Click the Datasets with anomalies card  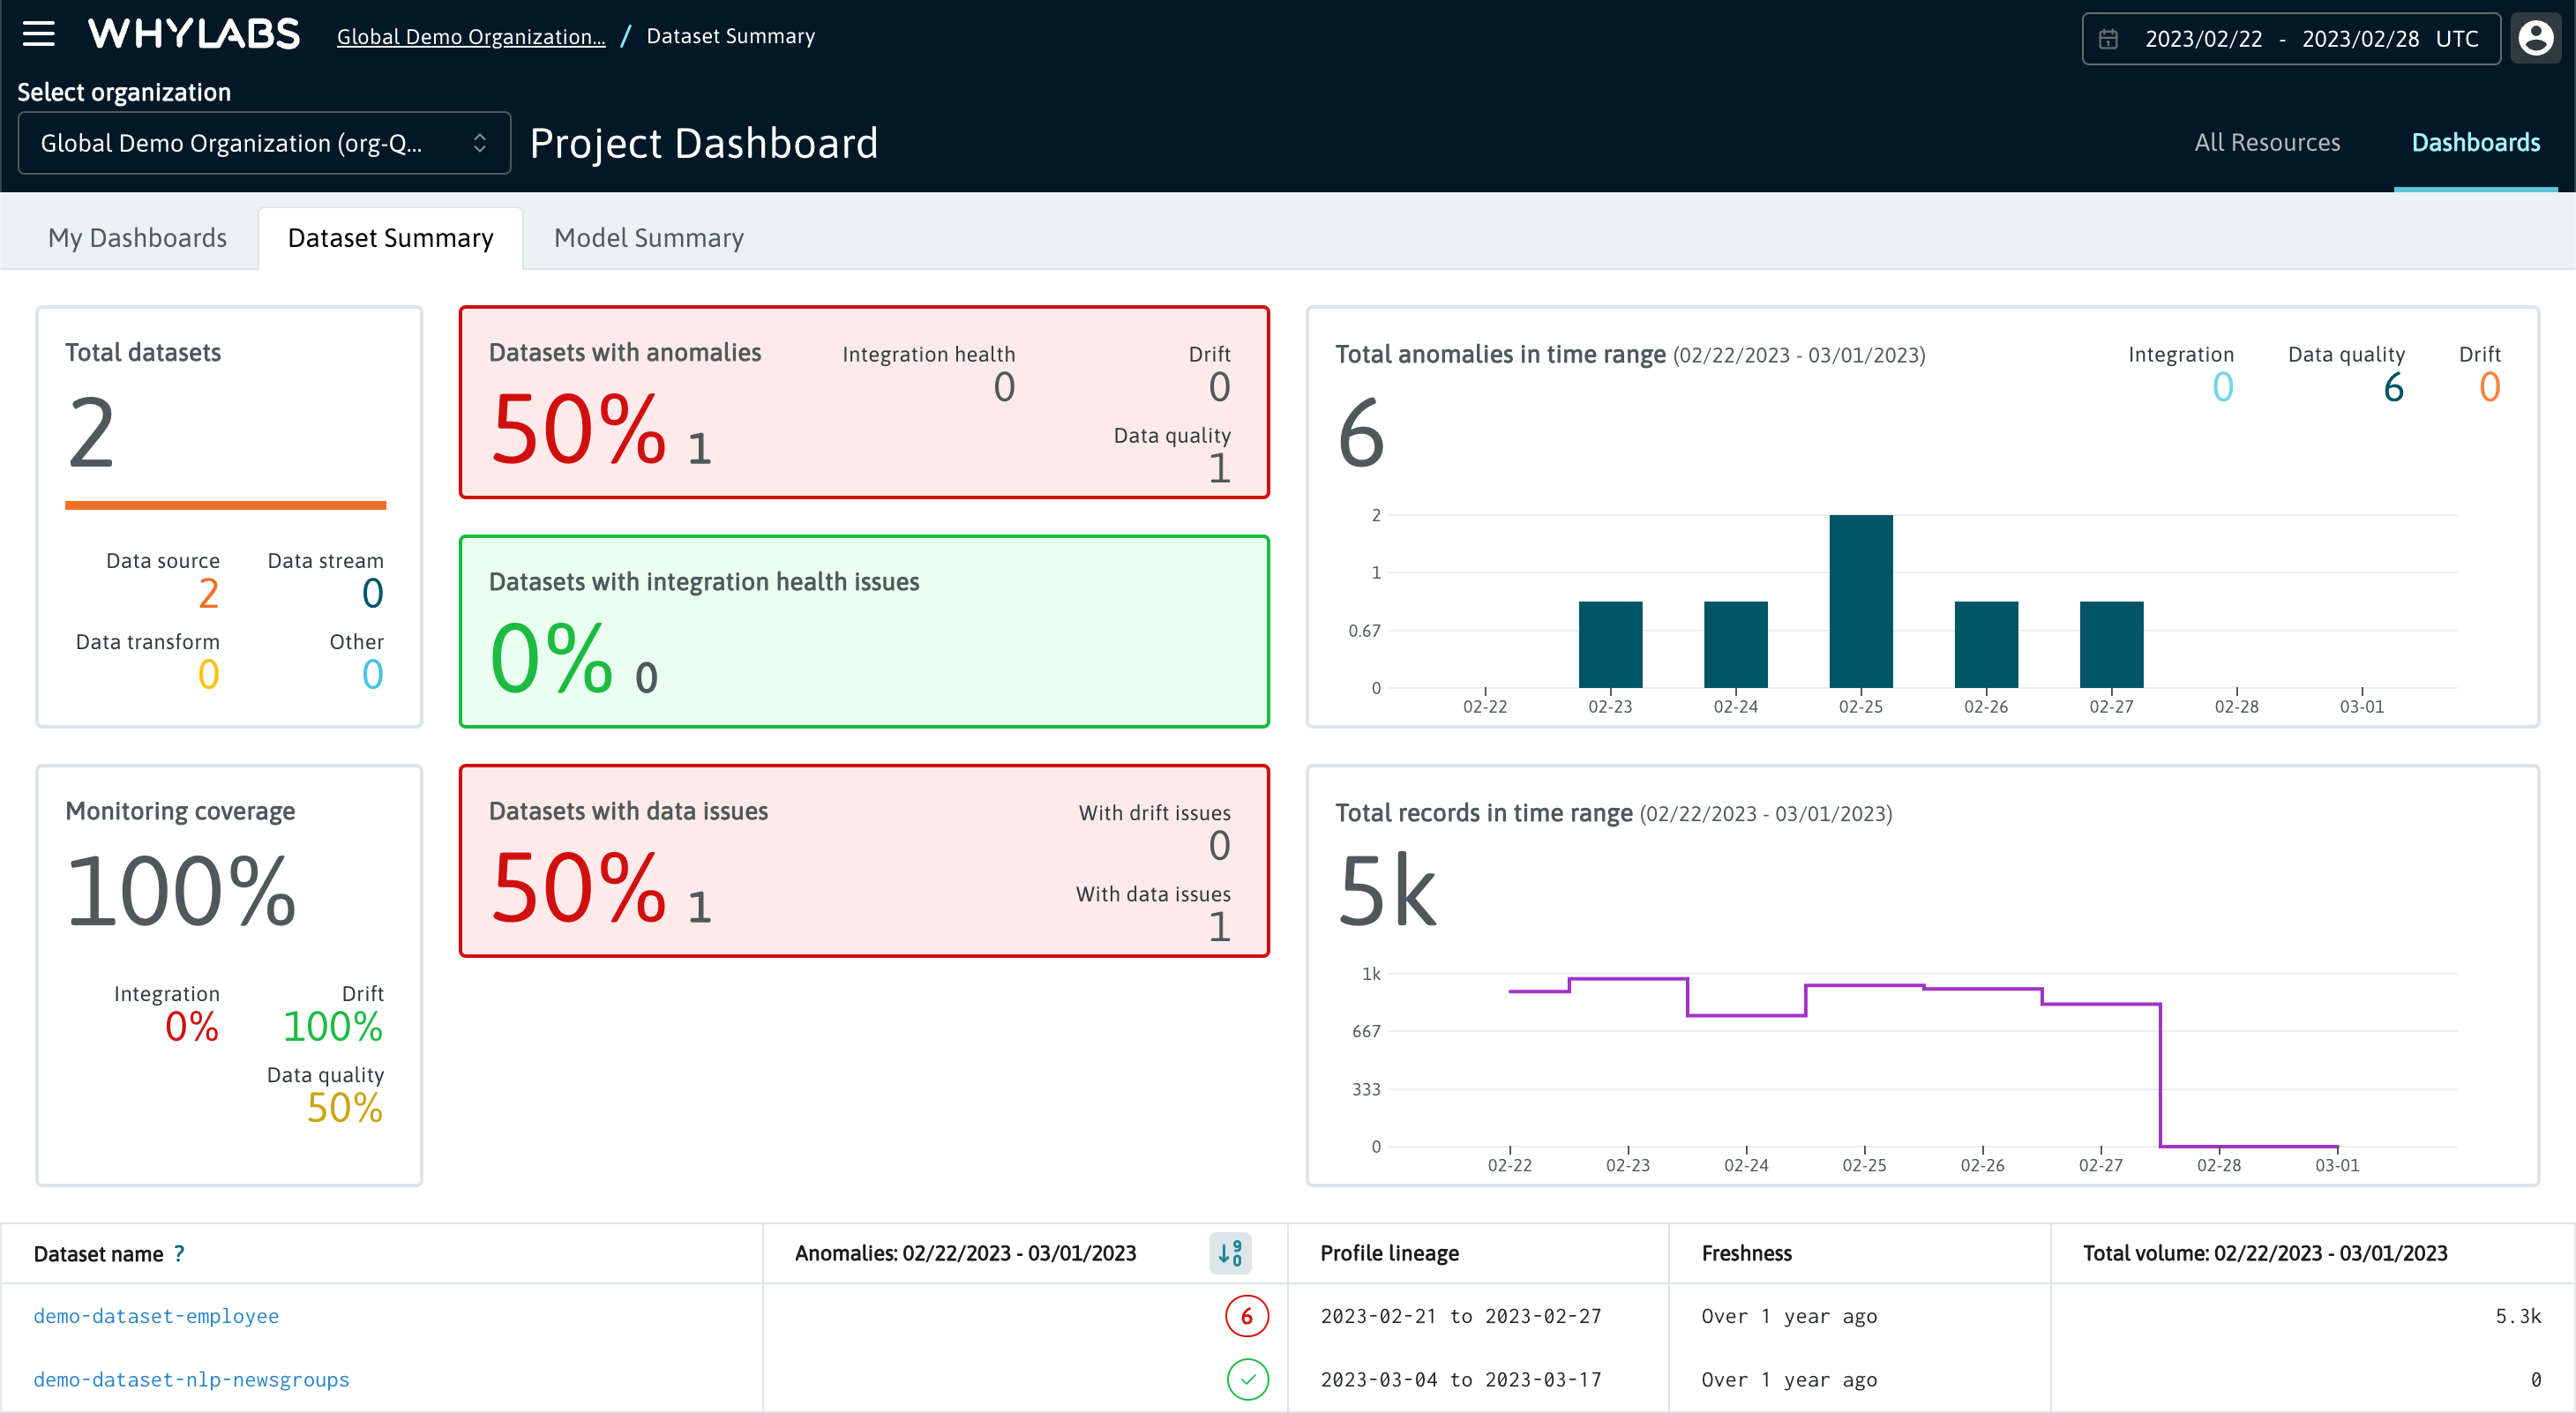pos(864,402)
